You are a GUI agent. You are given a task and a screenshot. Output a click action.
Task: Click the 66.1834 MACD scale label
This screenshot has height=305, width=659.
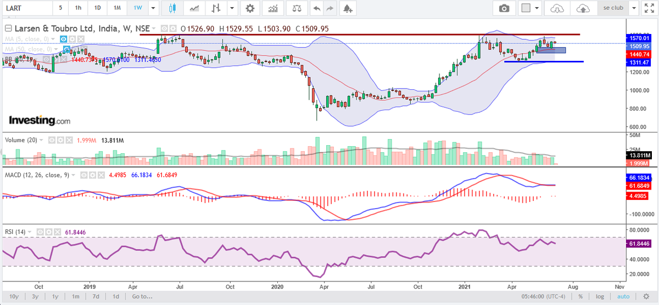coord(638,178)
